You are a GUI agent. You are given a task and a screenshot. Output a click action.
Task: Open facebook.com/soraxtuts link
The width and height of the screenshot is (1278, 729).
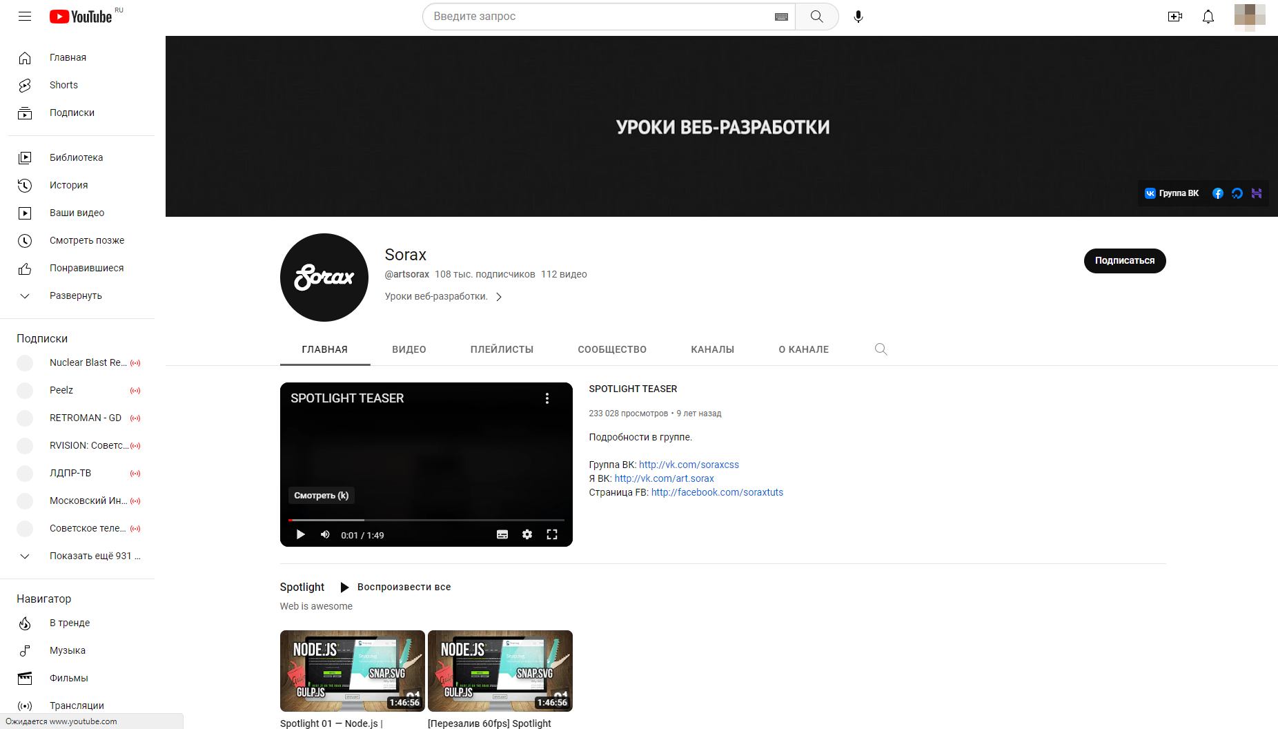click(x=717, y=492)
